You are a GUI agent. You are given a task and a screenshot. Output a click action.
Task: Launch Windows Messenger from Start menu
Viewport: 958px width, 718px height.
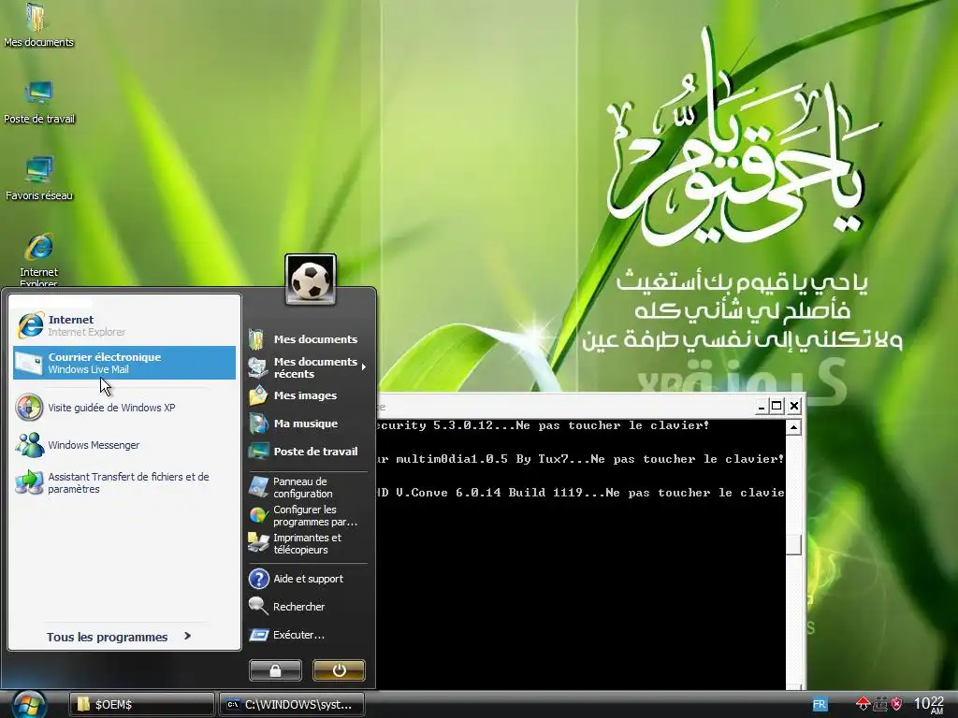[x=124, y=445]
